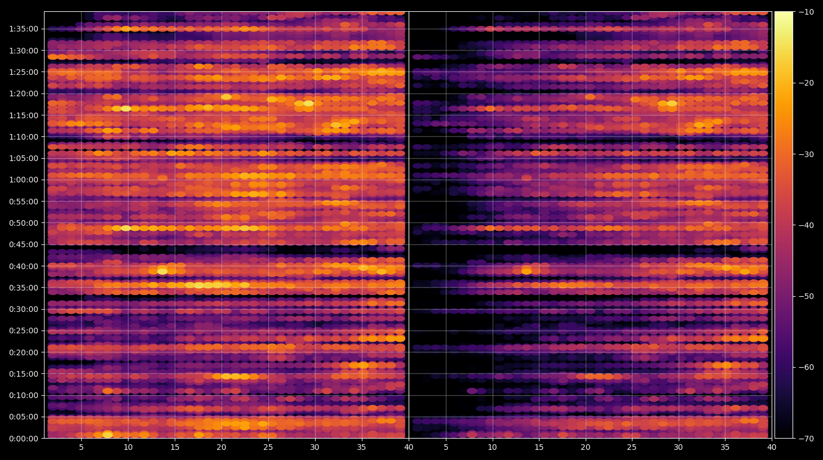Screen dimensions: 823x460
Task: Select the 0:40:00 y-axis tick label
Action: click(24, 266)
